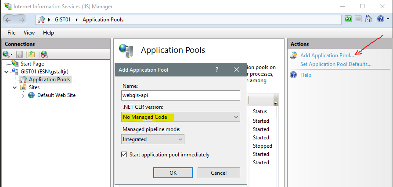Viewport: 393px width, 187px height.
Task: Click the stop icon in address bar
Action: point(358,19)
